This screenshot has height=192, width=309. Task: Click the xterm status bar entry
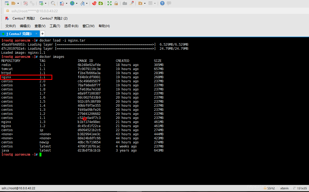[x=284, y=188]
